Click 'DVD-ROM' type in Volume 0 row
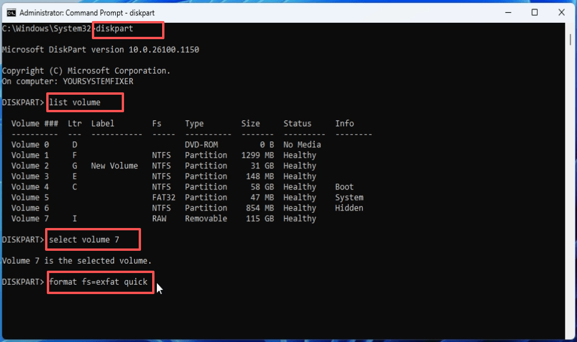 (201, 144)
